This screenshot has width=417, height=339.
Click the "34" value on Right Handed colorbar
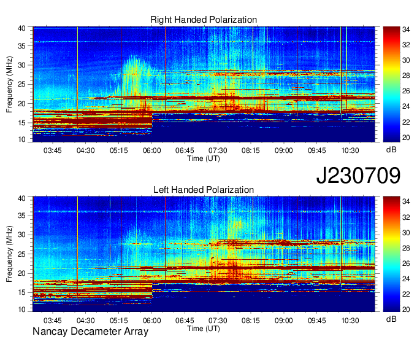click(406, 30)
